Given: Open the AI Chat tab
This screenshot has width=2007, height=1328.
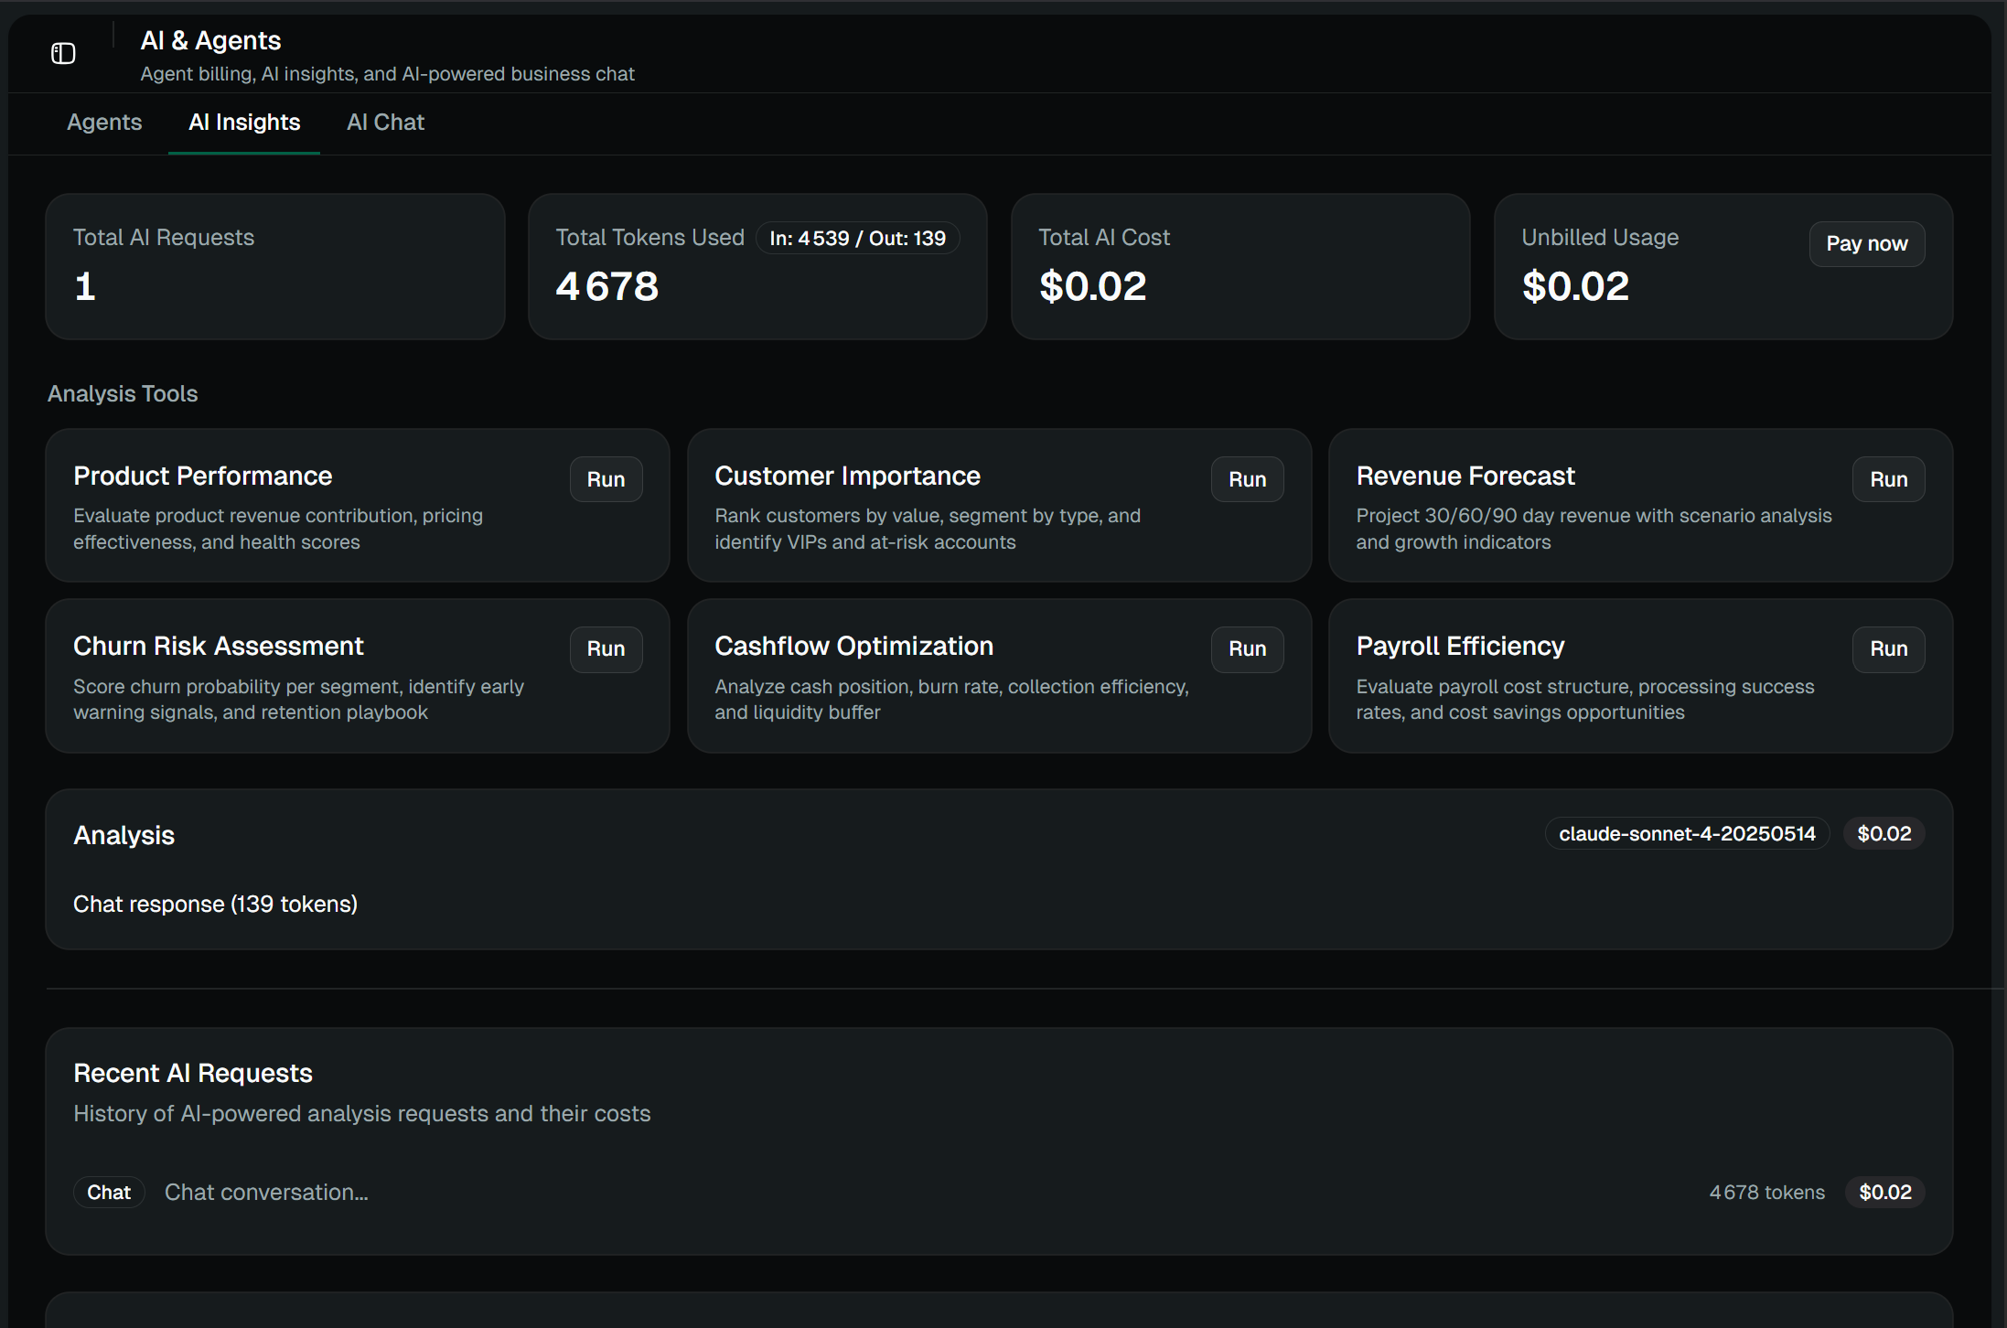Looking at the screenshot, I should pos(385,123).
